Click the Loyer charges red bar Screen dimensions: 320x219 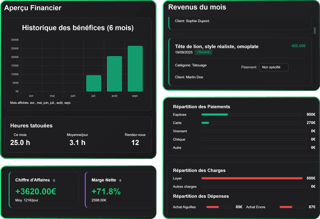tap(252, 178)
